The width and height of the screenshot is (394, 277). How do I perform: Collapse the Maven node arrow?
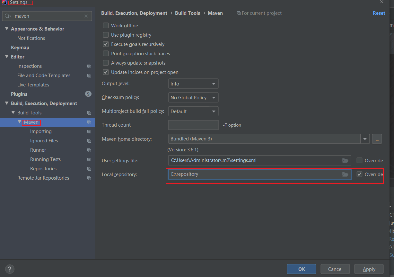[x=20, y=122]
